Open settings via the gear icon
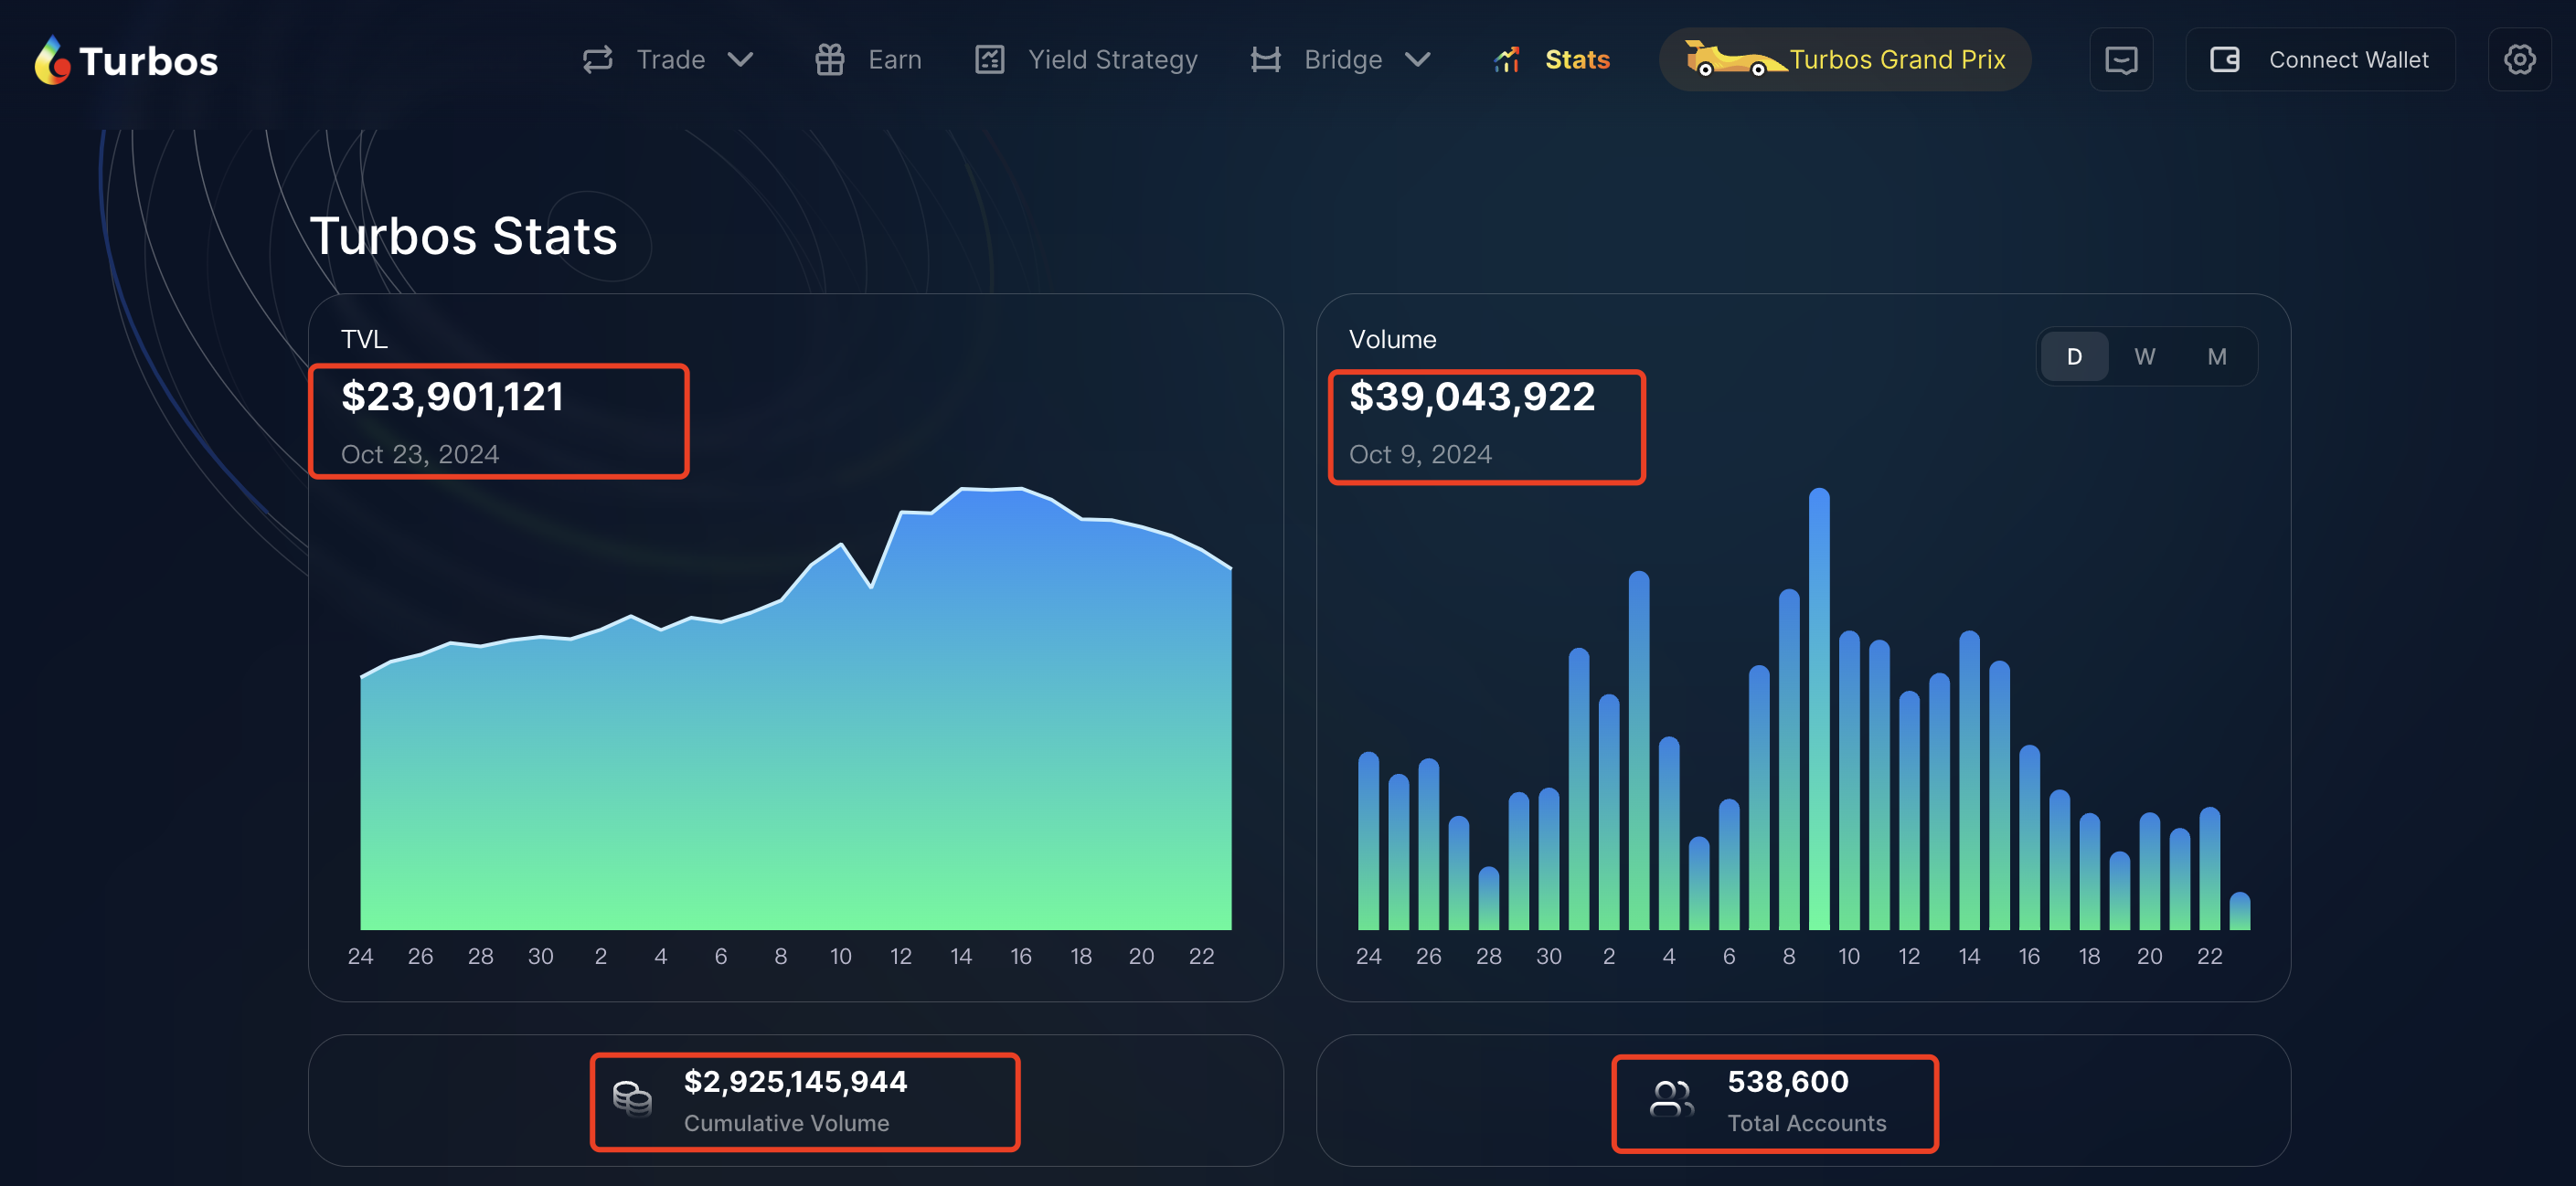This screenshot has width=2576, height=1186. 2518,60
